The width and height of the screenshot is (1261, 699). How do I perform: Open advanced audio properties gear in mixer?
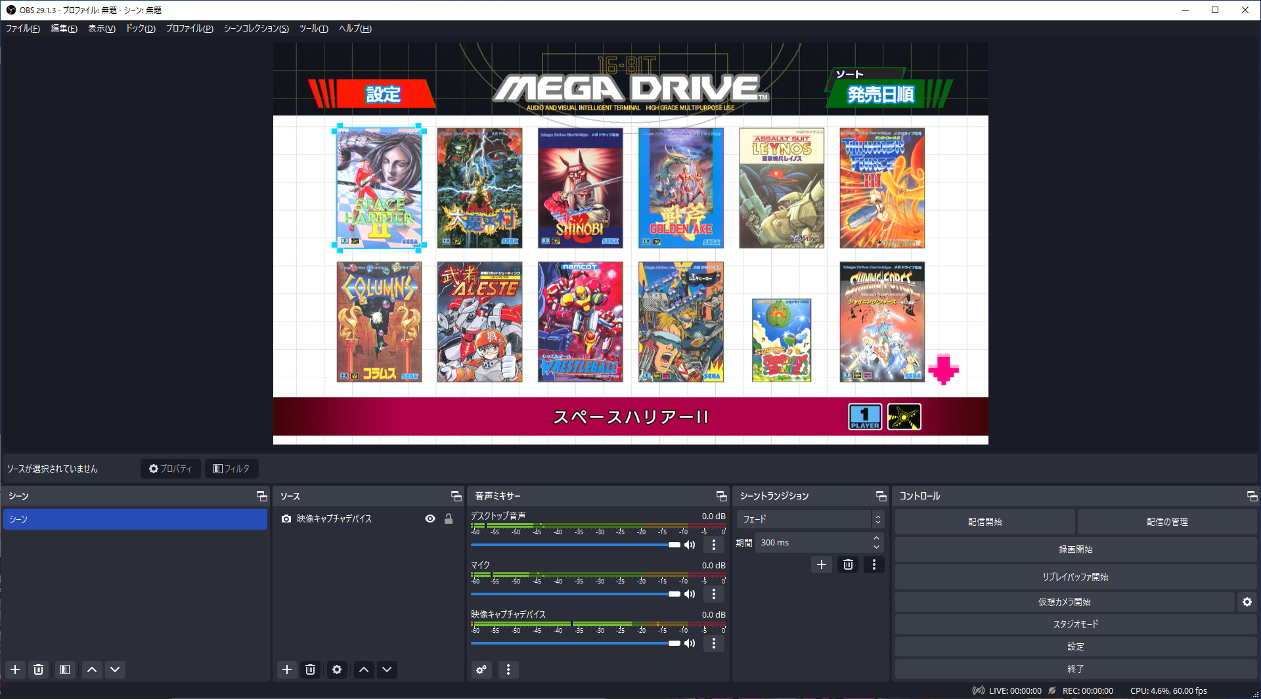pos(481,669)
